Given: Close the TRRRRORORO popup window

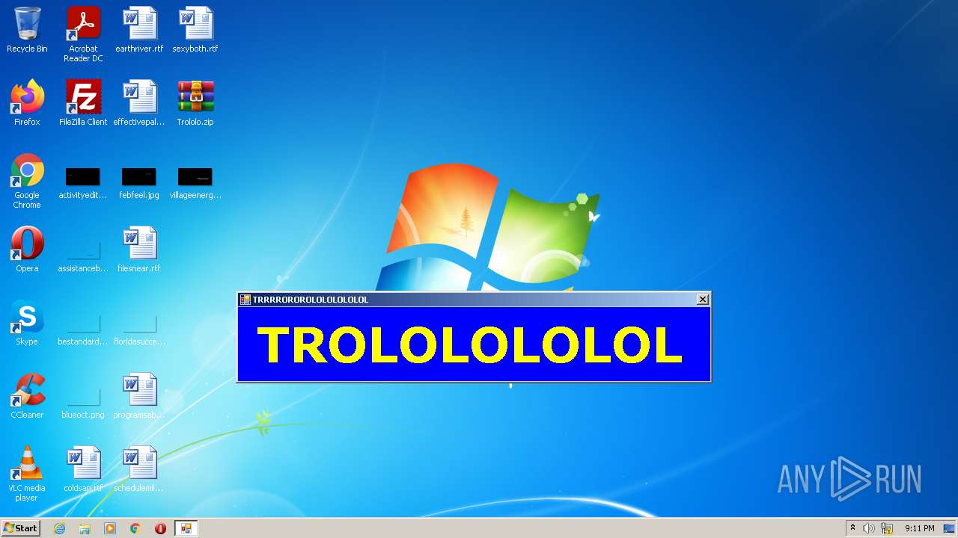Looking at the screenshot, I should 702,299.
